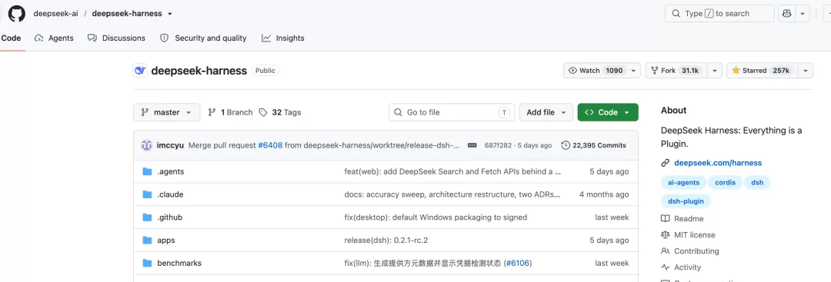Select the apps folder icon
This screenshot has width=831, height=282.
(x=147, y=240)
